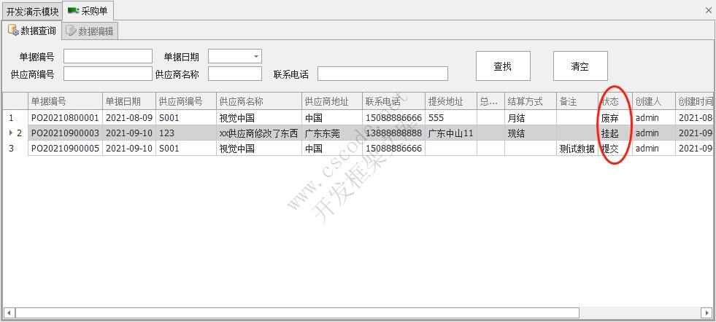Open the 单据日期 dropdown
Viewport: 716px width, 322px height.
pyautogui.click(x=255, y=57)
